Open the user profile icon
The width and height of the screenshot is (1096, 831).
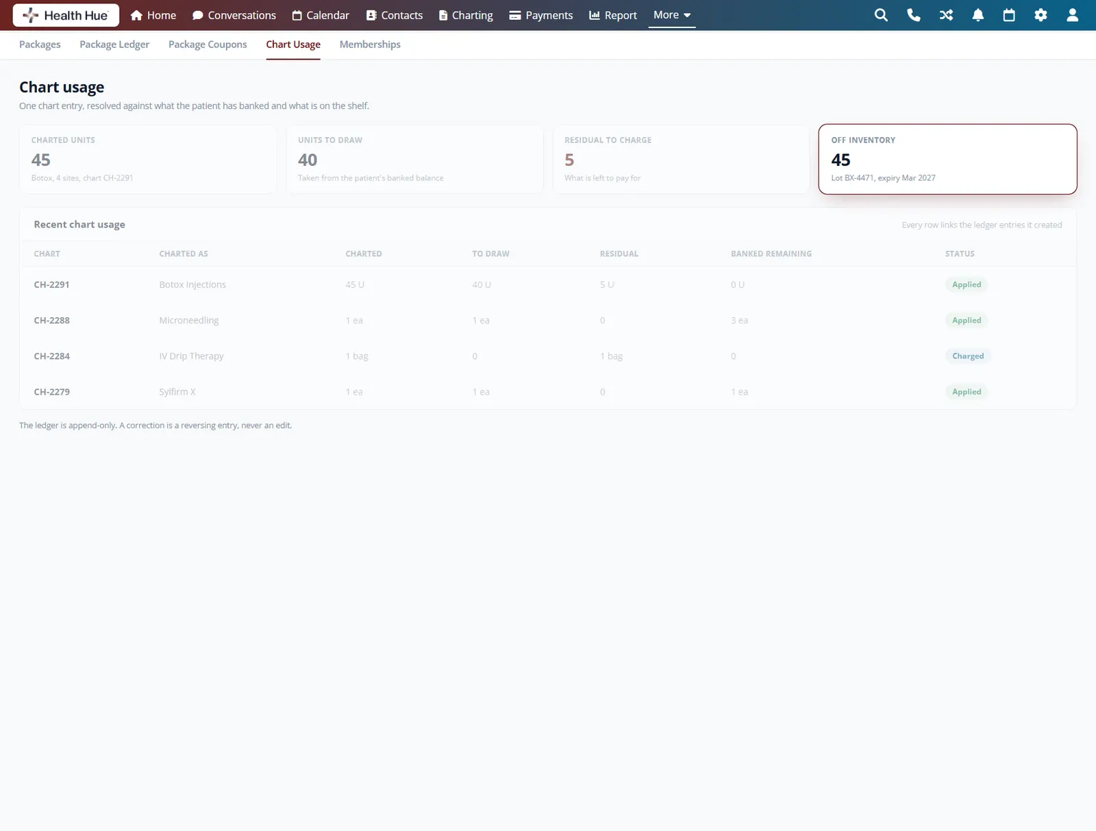(1073, 15)
